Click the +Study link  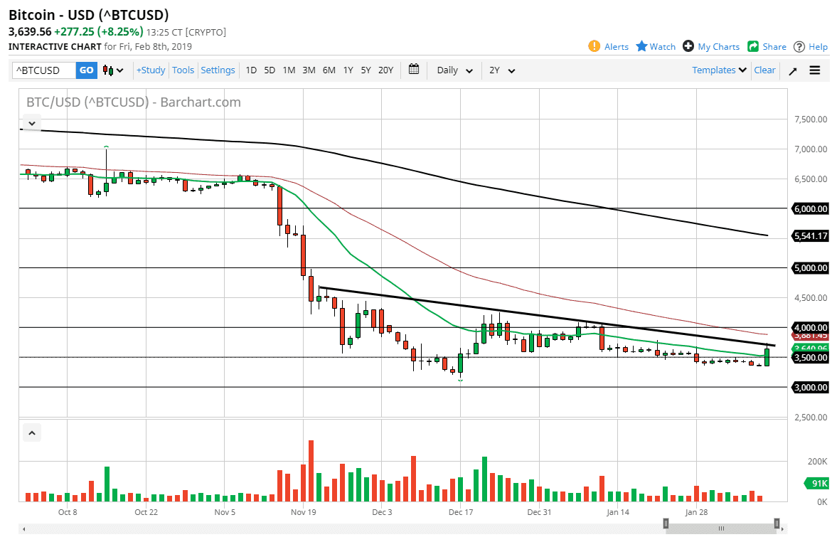151,70
